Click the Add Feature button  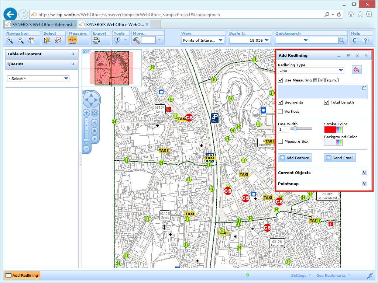pyautogui.click(x=295, y=158)
